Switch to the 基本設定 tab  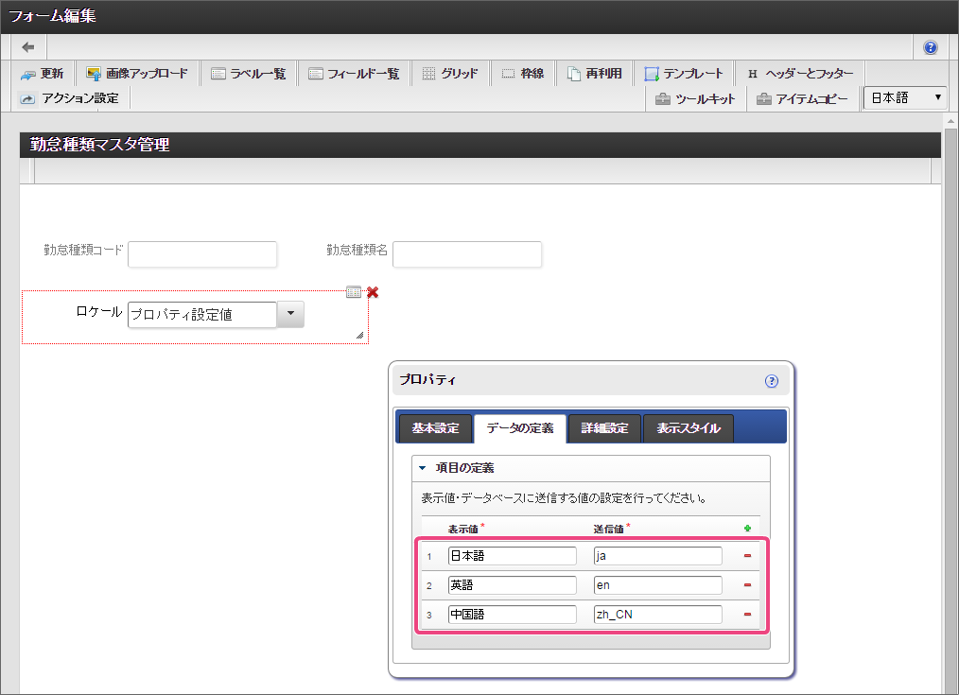click(x=434, y=428)
